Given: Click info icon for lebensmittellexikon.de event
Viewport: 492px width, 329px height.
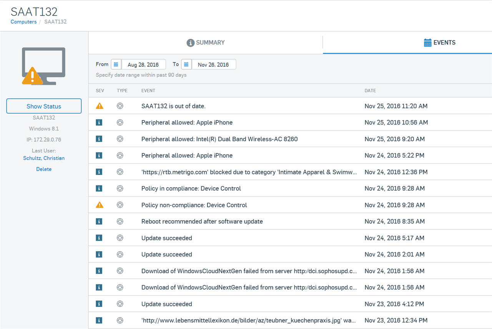Looking at the screenshot, I should point(99,321).
